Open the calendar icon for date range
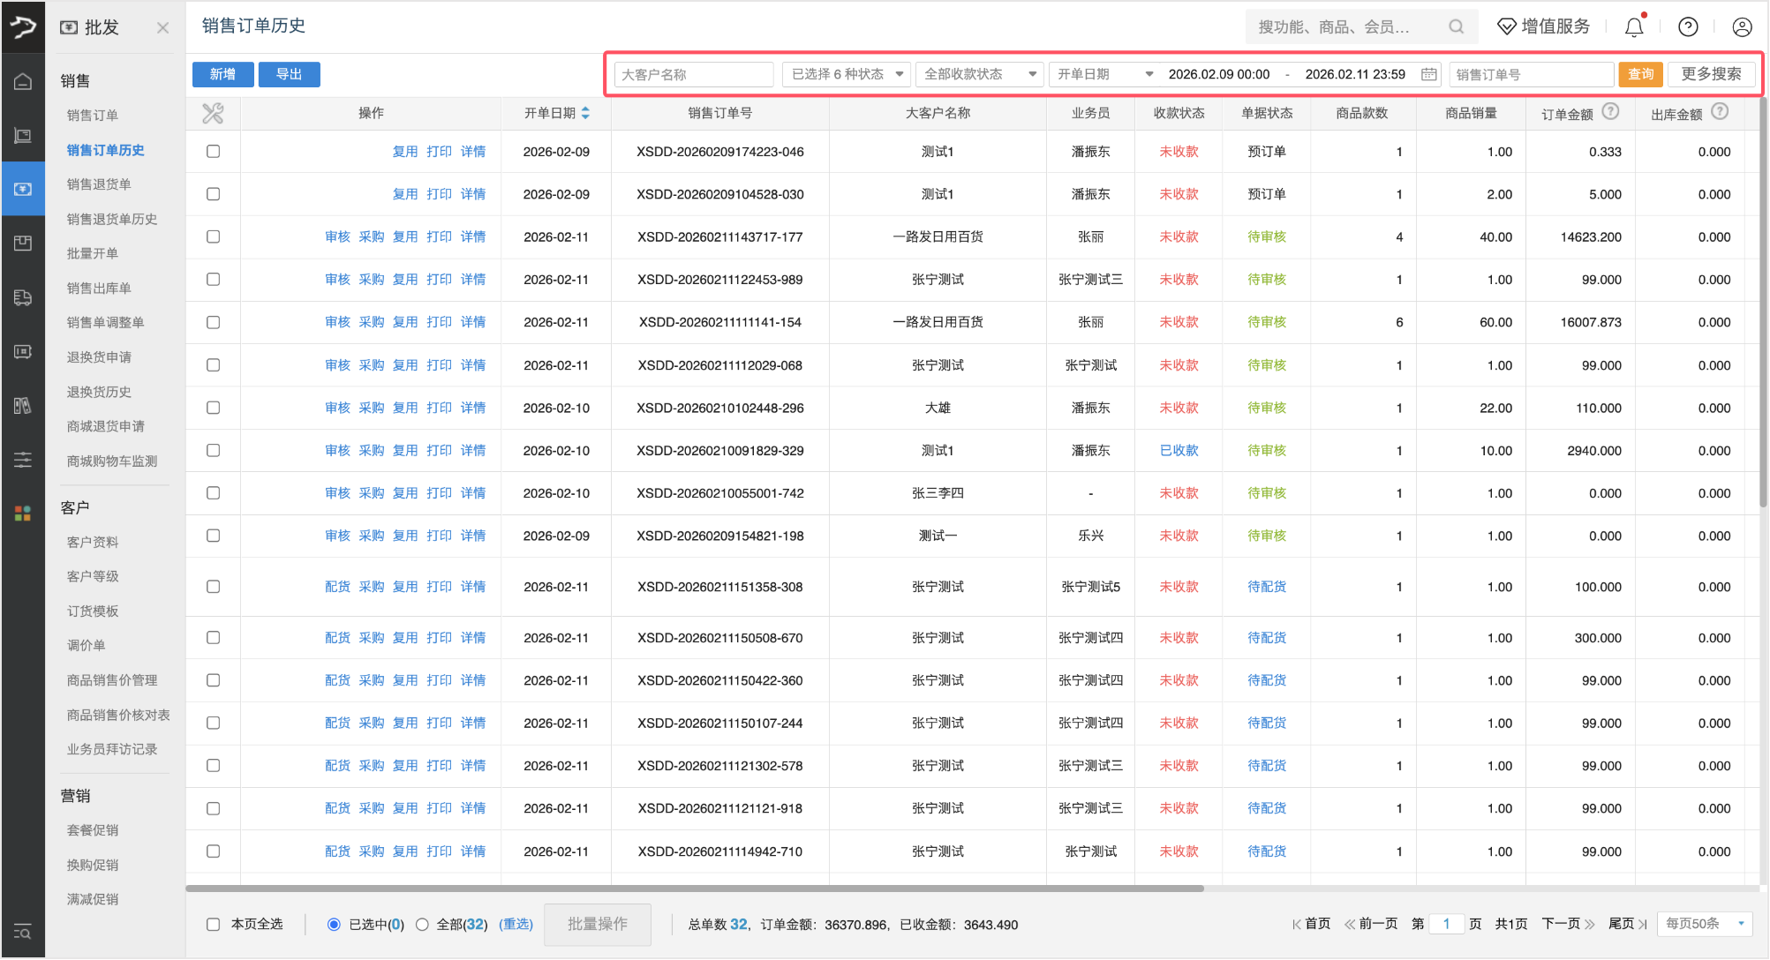The width and height of the screenshot is (1770, 960). pyautogui.click(x=1428, y=74)
